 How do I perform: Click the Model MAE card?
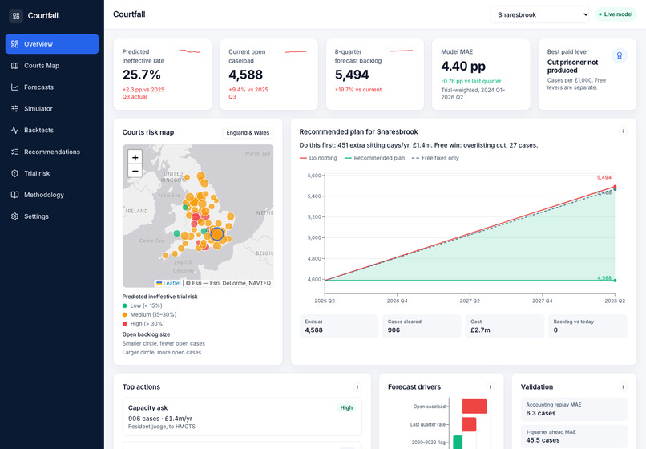(481, 75)
